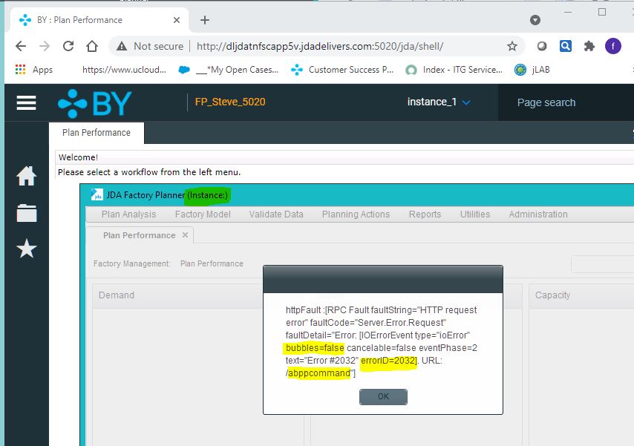The height and width of the screenshot is (446, 634).
Task: Open the jLAB bookmark
Action: point(532,70)
